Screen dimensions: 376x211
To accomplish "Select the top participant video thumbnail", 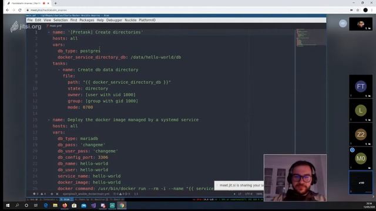I will 361,23.
